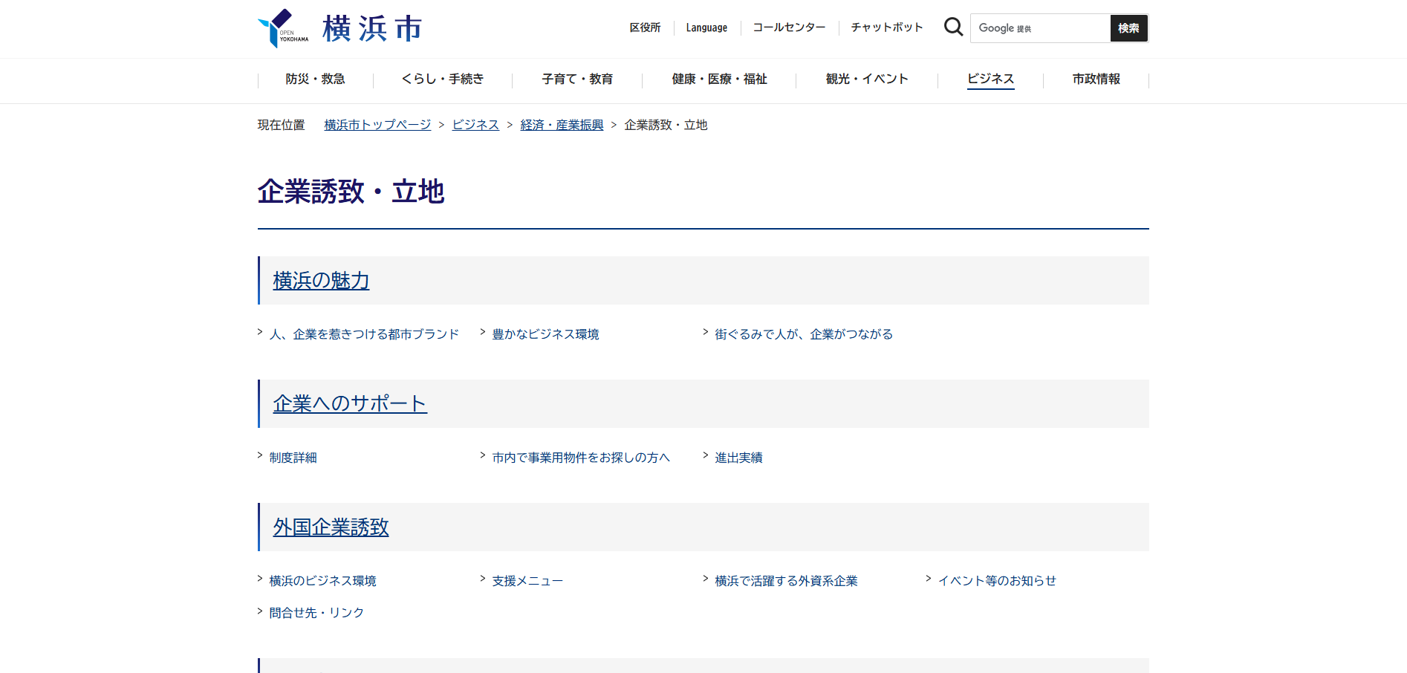Click the magnifier search icon
This screenshot has height=673, width=1407.
(953, 27)
